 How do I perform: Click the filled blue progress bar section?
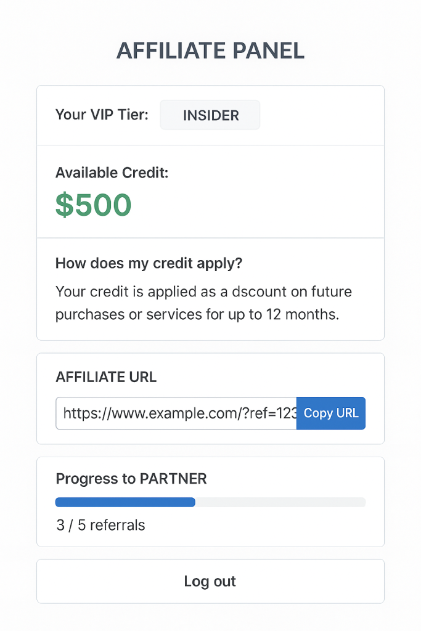tap(125, 502)
